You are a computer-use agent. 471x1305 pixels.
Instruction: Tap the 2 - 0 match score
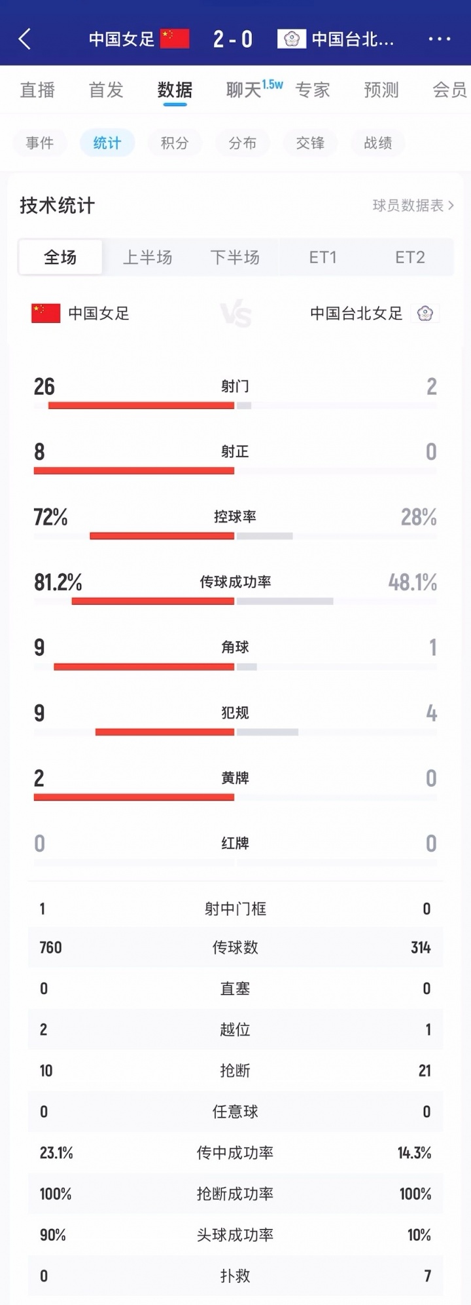coord(233,39)
